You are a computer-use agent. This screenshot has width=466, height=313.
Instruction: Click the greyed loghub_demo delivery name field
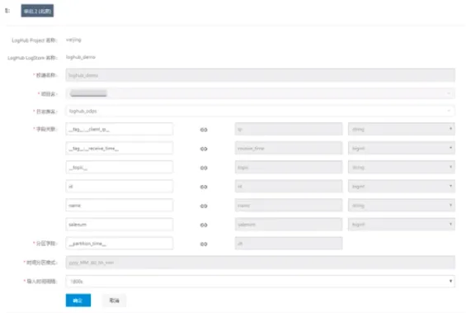261,75
